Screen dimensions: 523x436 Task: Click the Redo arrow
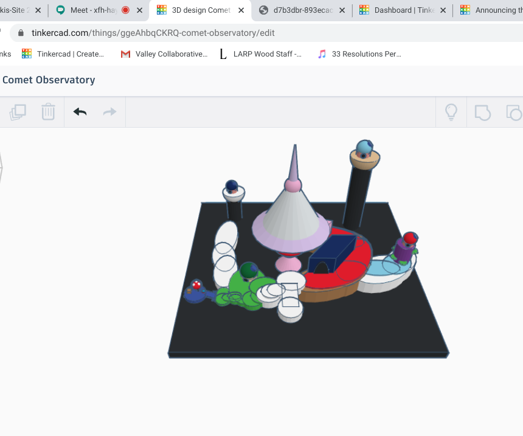tap(109, 112)
